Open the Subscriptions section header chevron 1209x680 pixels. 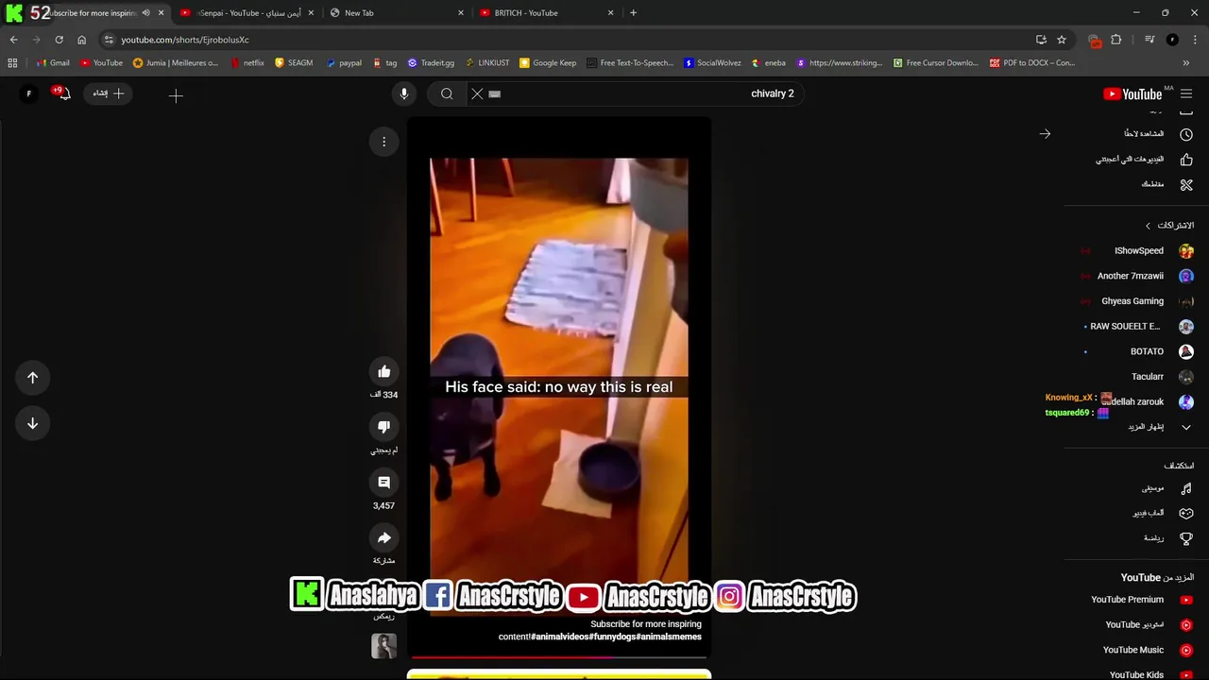pos(1148,226)
